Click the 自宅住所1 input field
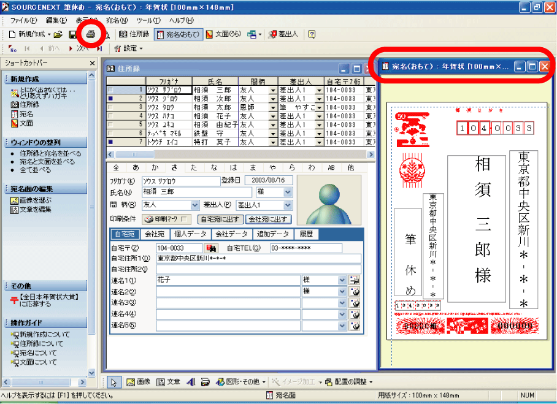 coord(259,259)
